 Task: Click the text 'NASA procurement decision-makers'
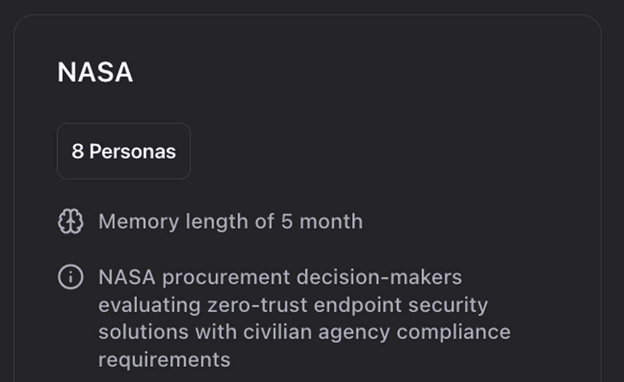[280, 277]
